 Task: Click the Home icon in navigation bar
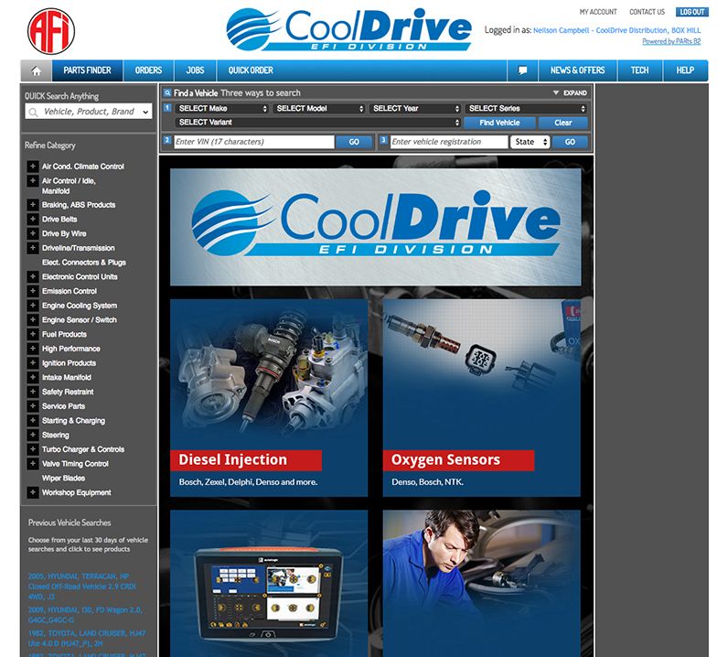pos(37,70)
